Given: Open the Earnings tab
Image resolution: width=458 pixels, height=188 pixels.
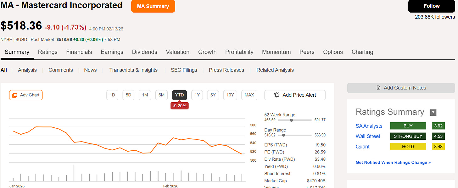Looking at the screenshot, I should (112, 52).
